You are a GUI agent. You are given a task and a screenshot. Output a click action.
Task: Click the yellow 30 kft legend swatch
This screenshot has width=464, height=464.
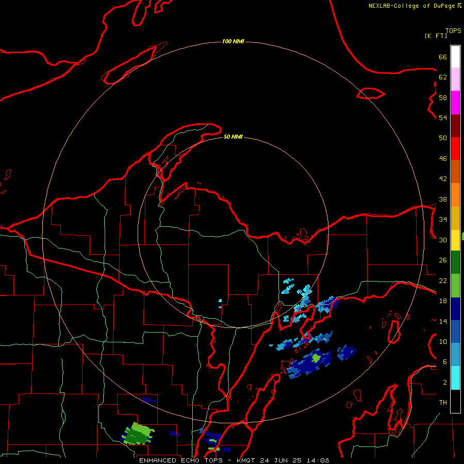tap(455, 240)
